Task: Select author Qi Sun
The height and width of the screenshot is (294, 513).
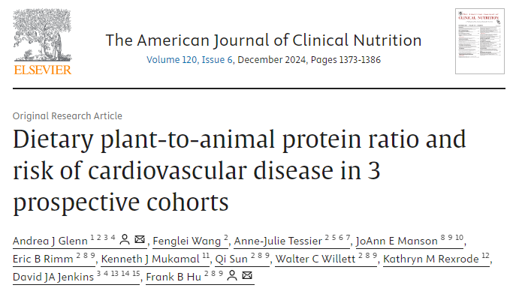Action: point(231,259)
